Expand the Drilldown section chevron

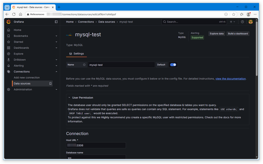point(56,60)
